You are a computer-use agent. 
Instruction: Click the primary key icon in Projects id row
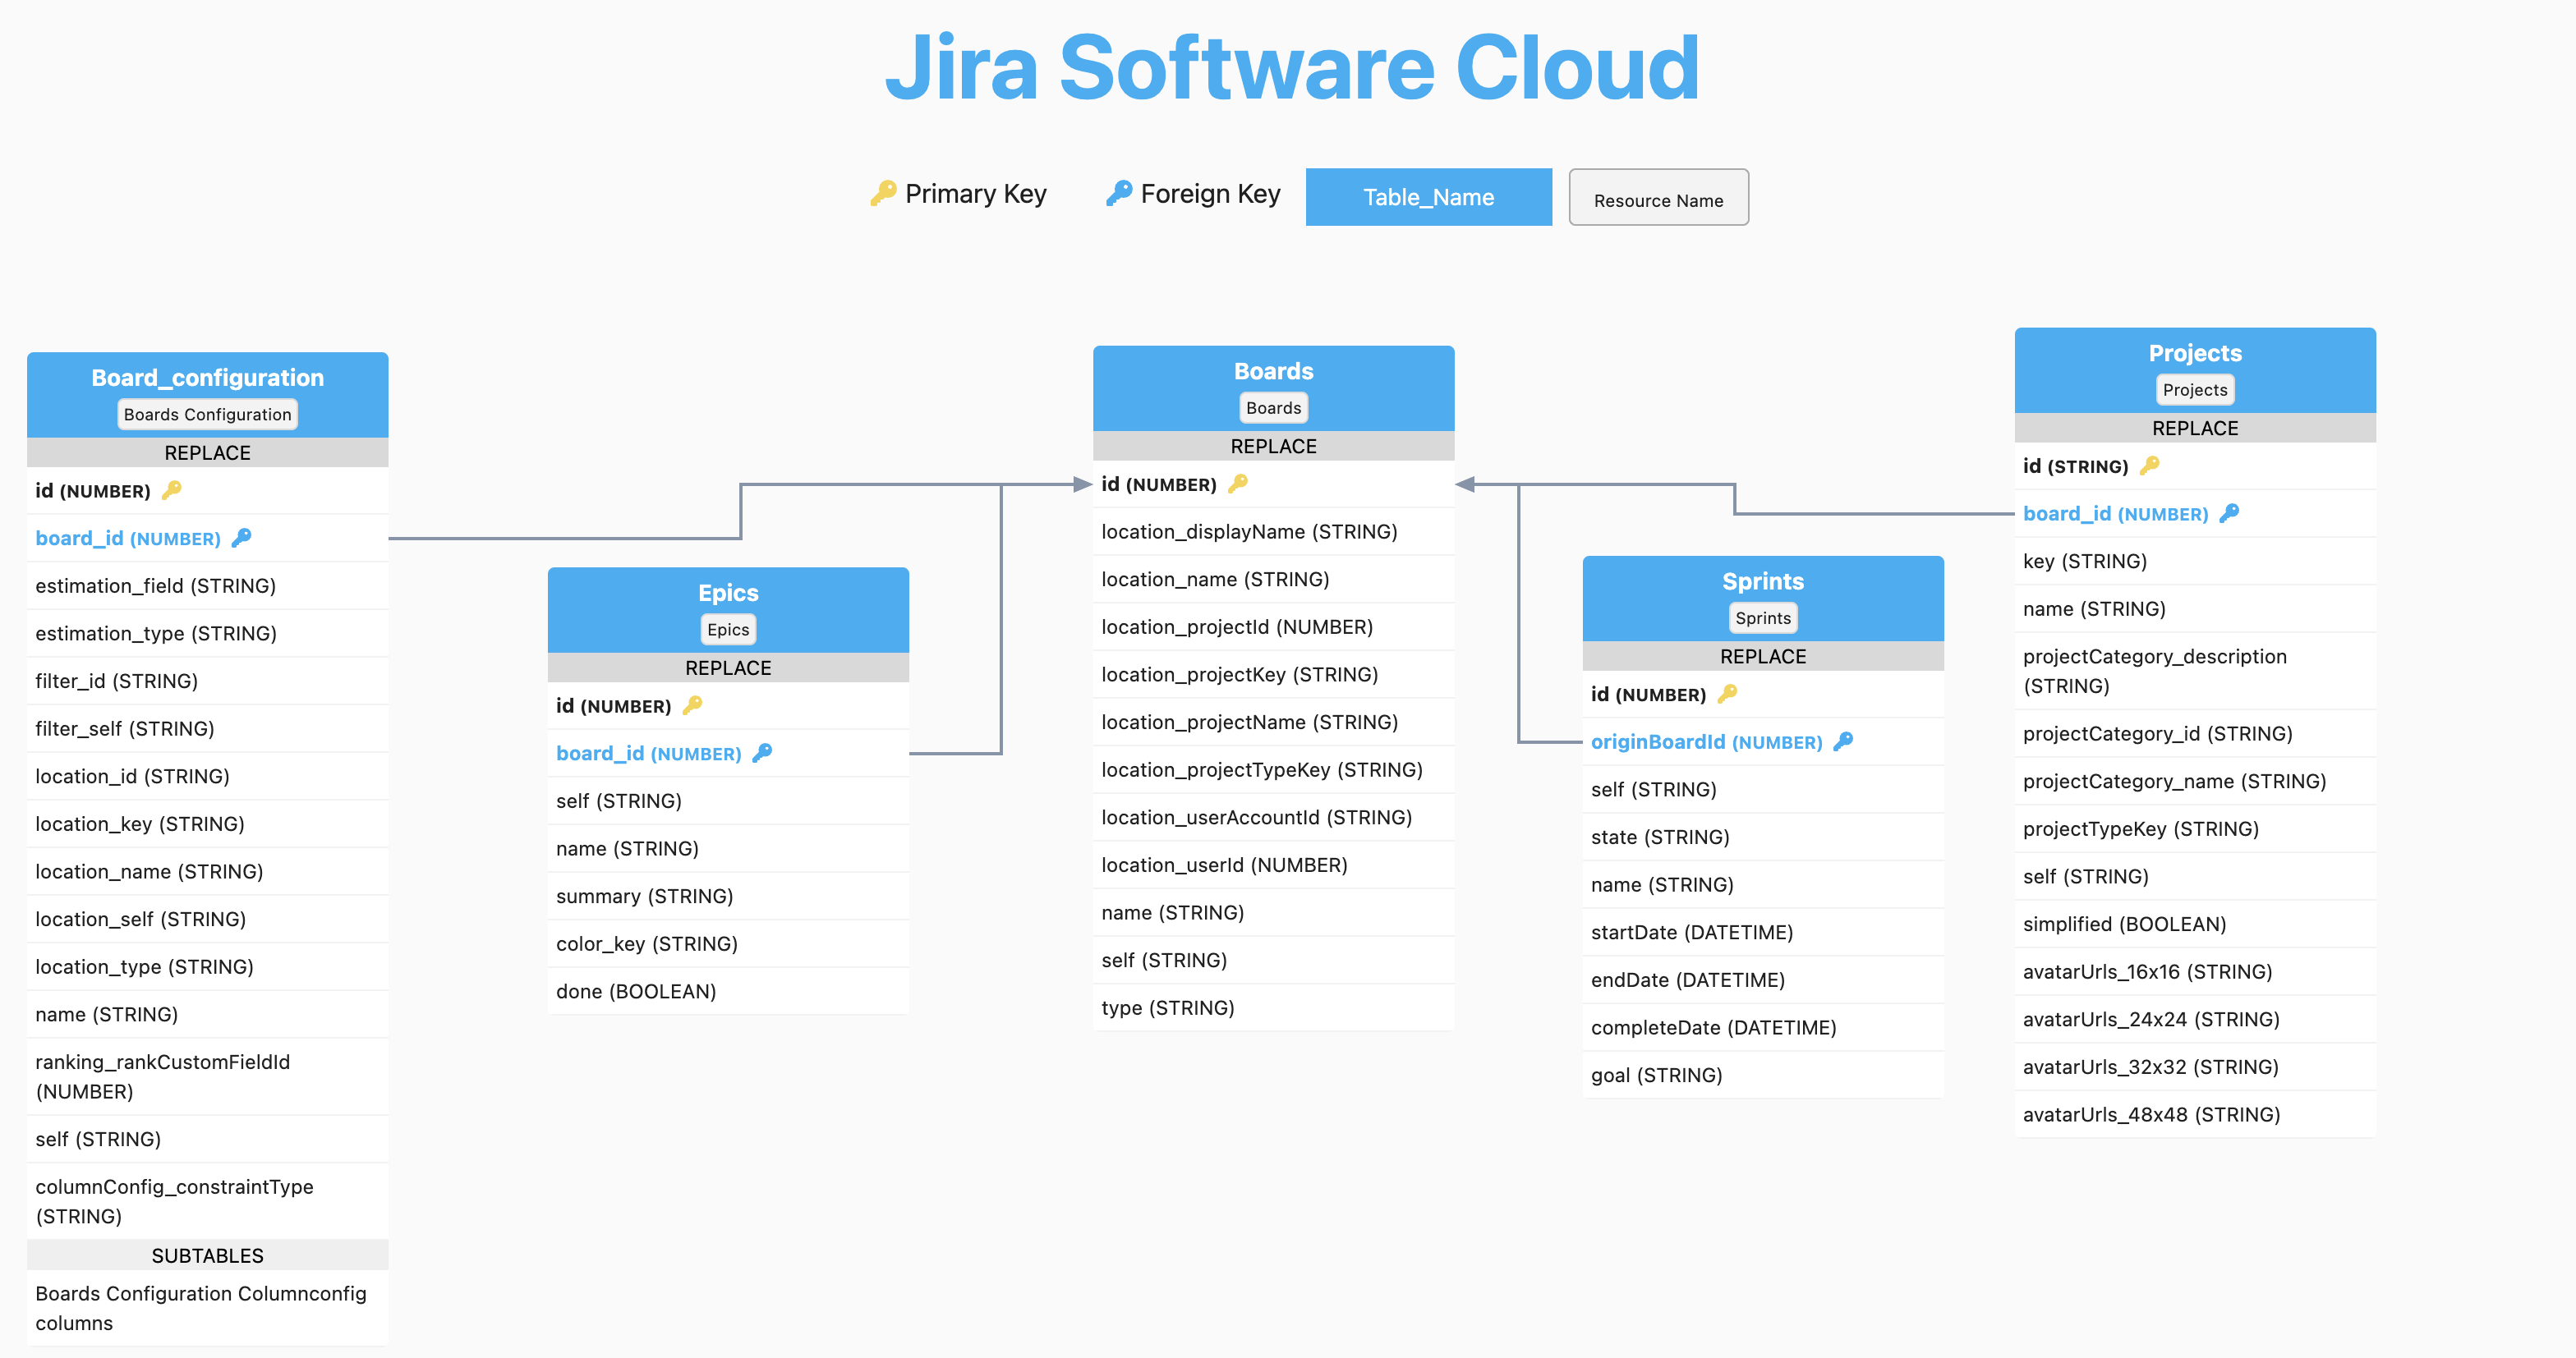2149,466
